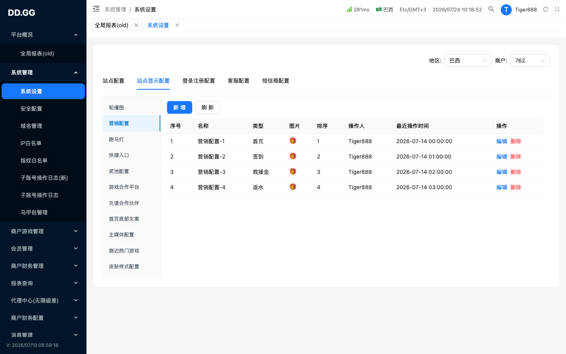Viewport: 566px width, 354px height.
Task: Click the header refresh circular arrow icon
Action: pyautogui.click(x=546, y=9)
